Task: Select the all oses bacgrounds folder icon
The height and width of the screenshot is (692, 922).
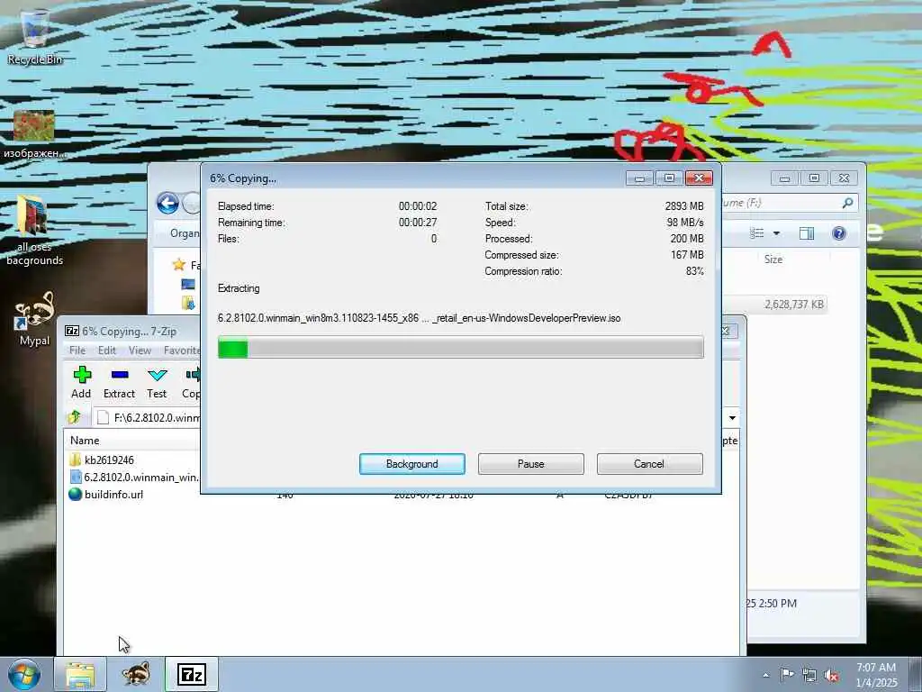Action: point(34,232)
